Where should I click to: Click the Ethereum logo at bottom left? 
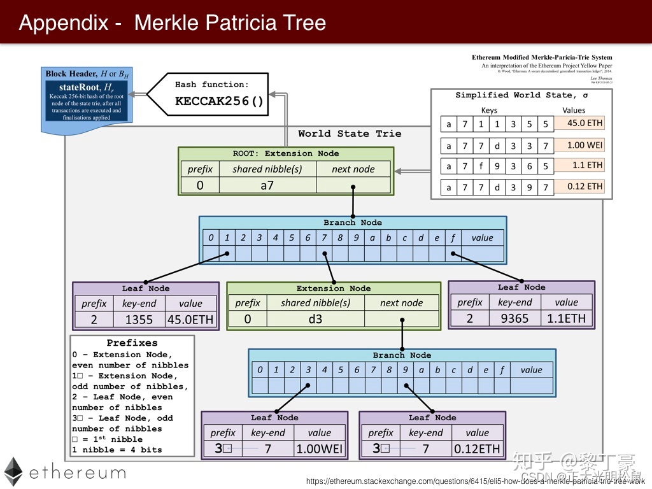67,472
